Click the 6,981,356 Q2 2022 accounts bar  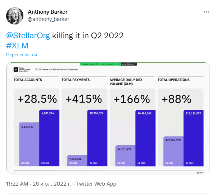coord(49,138)
